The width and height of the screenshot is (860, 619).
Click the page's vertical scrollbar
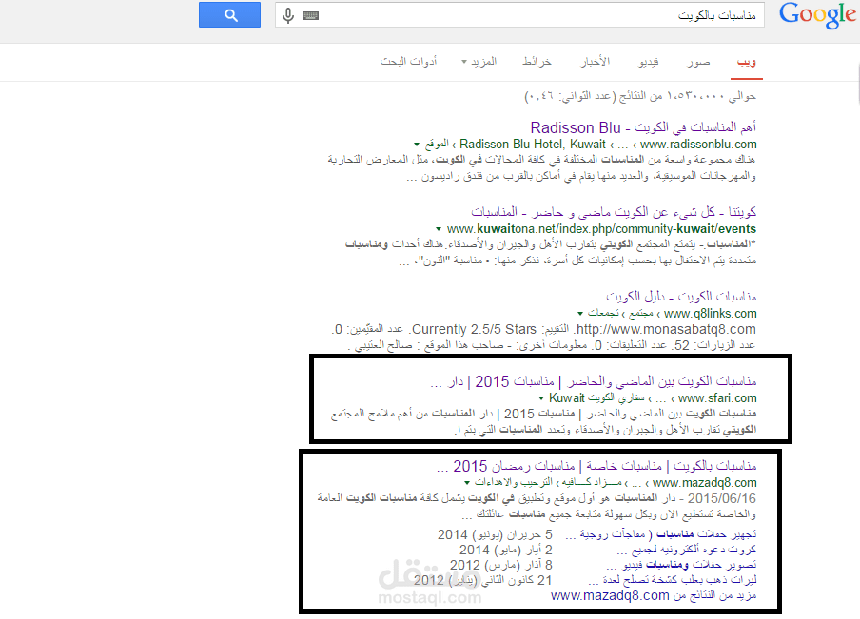(x=857, y=82)
